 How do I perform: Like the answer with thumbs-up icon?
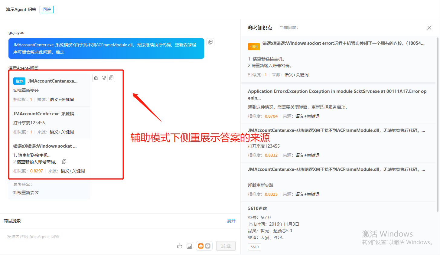pyautogui.click(x=96, y=78)
